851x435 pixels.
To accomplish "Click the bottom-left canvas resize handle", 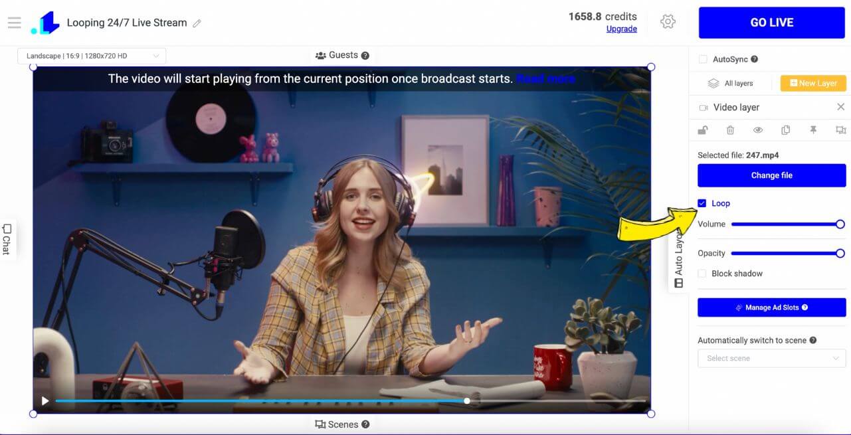I will tap(33, 414).
